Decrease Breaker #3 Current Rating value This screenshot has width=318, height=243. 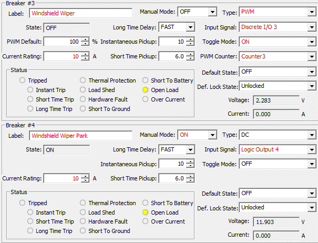(x=85, y=58)
